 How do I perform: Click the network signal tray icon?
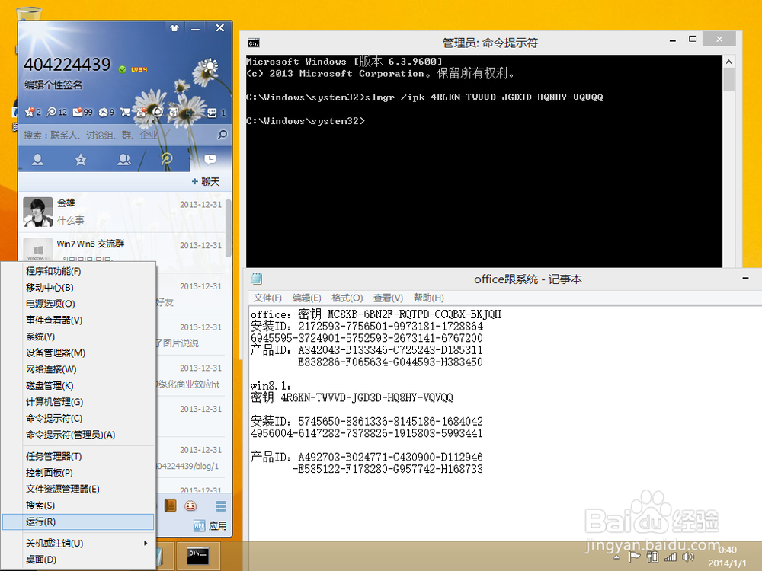point(671,557)
